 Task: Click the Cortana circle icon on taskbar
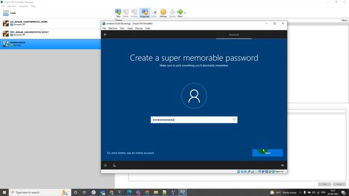pos(76,192)
